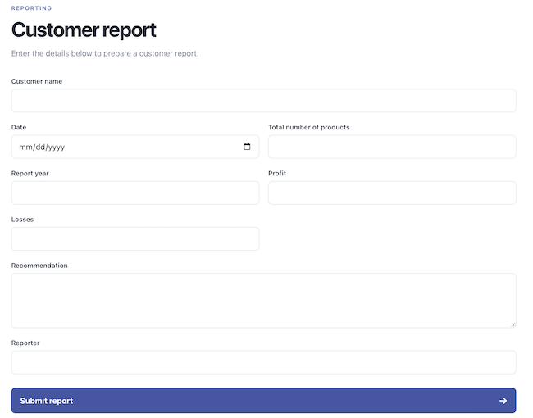Click the Date label

tap(19, 127)
